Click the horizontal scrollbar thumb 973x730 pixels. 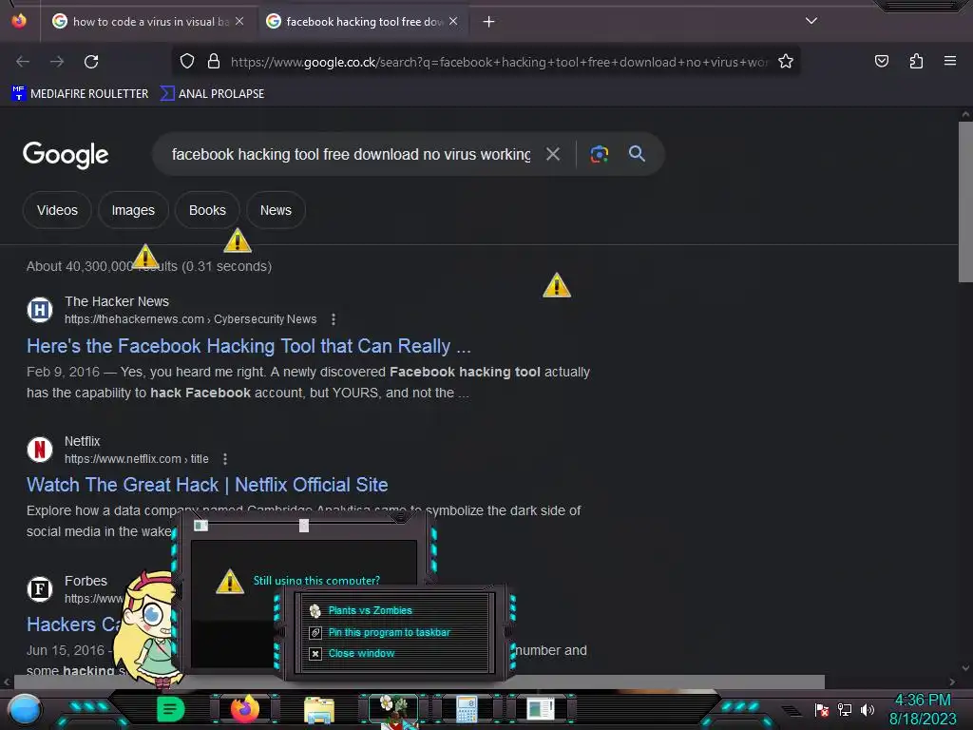coord(419,682)
